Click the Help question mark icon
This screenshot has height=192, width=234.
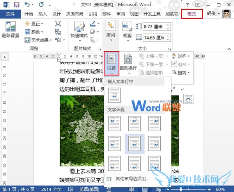pyautogui.click(x=188, y=5)
